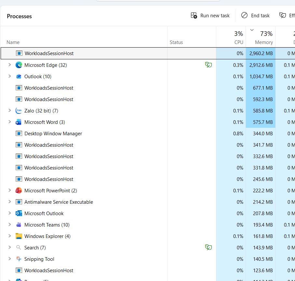Sort by the Status column header
The width and height of the screenshot is (295, 281).
pyautogui.click(x=176, y=42)
